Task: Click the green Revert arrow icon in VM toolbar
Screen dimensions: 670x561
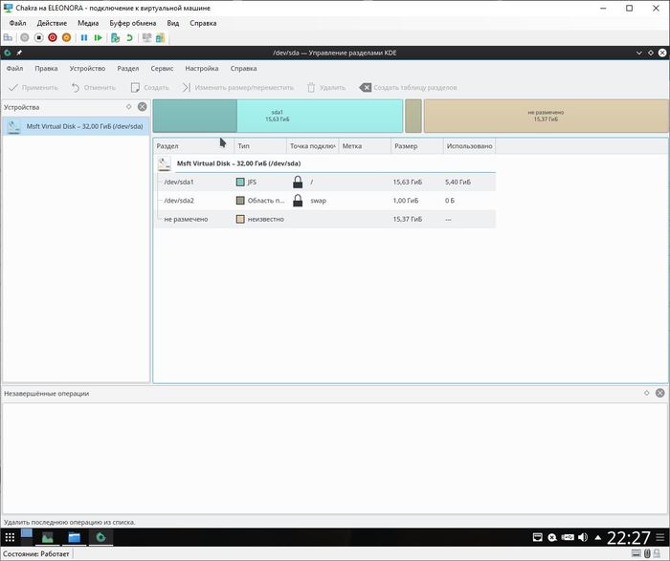Action: (x=129, y=38)
